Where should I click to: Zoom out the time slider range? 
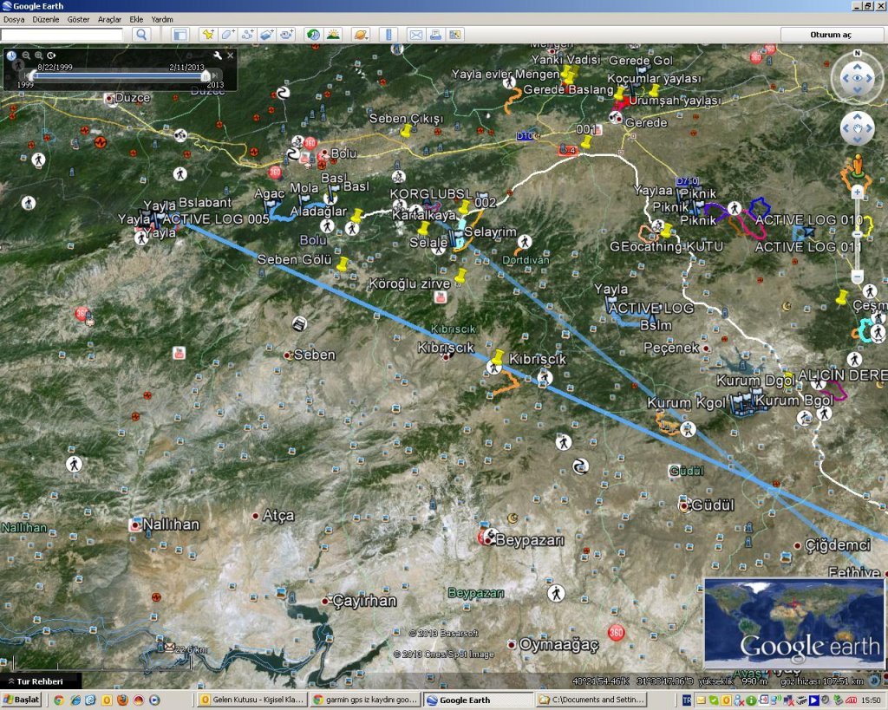pos(26,55)
